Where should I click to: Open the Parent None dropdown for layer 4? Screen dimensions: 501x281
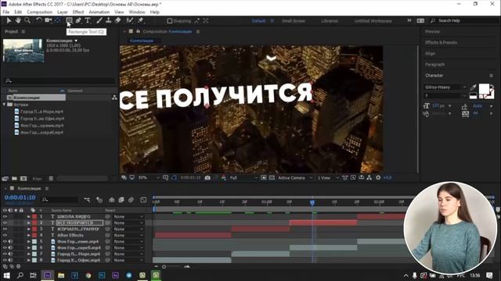[x=128, y=235]
